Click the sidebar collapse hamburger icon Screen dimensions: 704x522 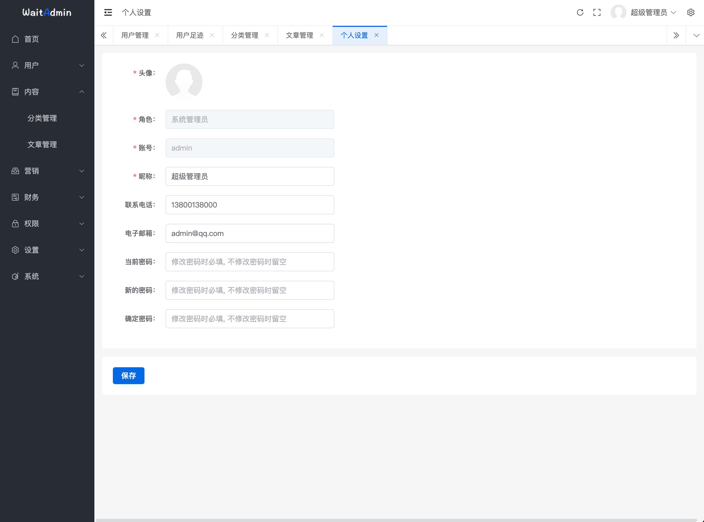(x=108, y=12)
